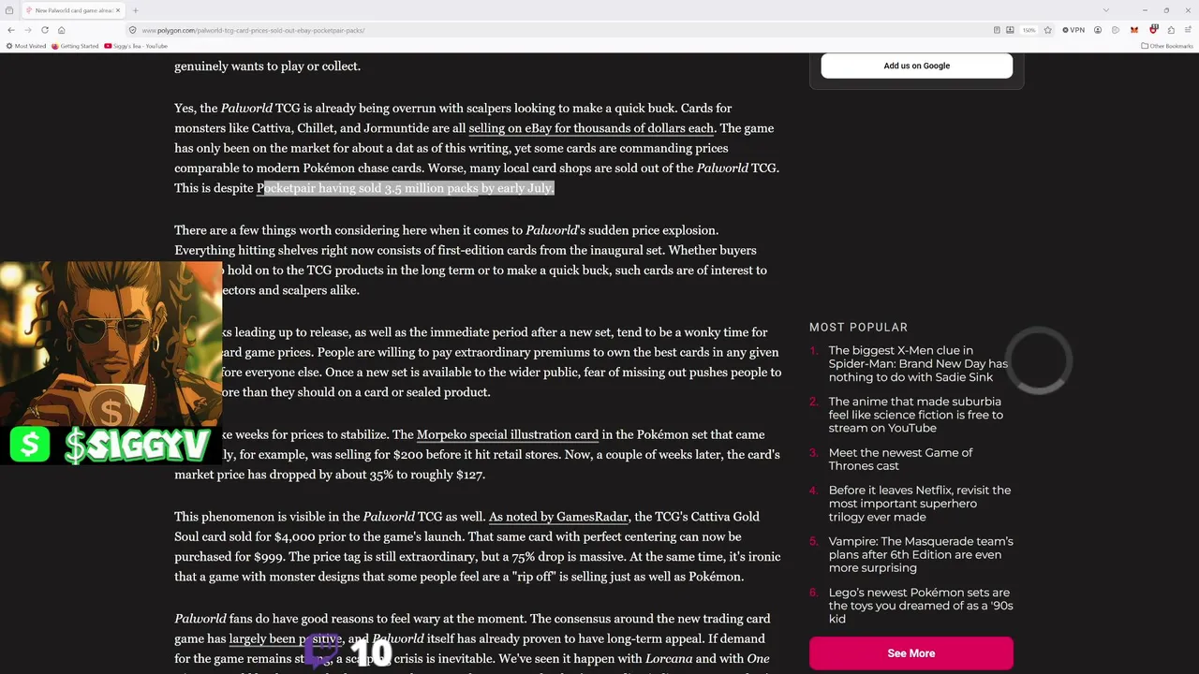Open the uBlock Origin shield extension
The height and width of the screenshot is (674, 1199).
tap(1154, 30)
